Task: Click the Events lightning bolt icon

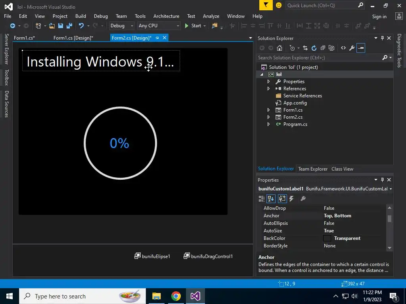Action: click(x=291, y=199)
